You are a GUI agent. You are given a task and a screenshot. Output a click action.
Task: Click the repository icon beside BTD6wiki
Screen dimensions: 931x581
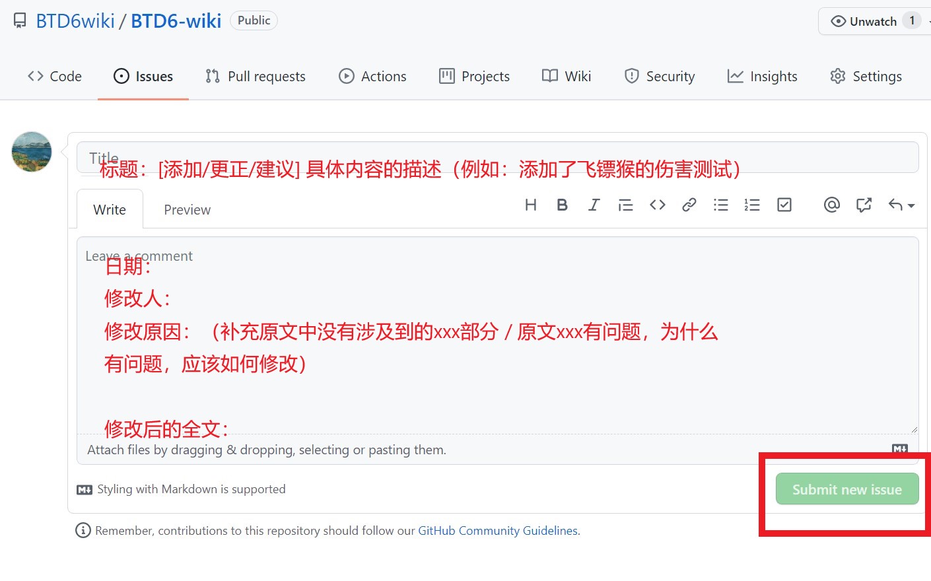click(20, 20)
